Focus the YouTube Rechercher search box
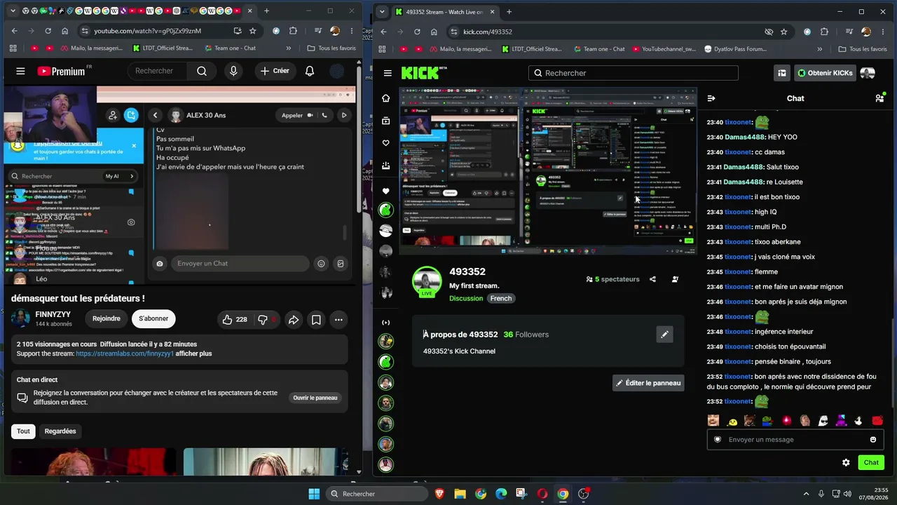This screenshot has width=897, height=505. coord(158,71)
